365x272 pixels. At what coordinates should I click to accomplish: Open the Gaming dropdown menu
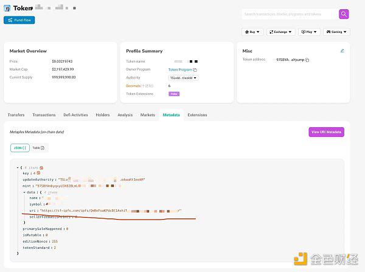(336, 32)
